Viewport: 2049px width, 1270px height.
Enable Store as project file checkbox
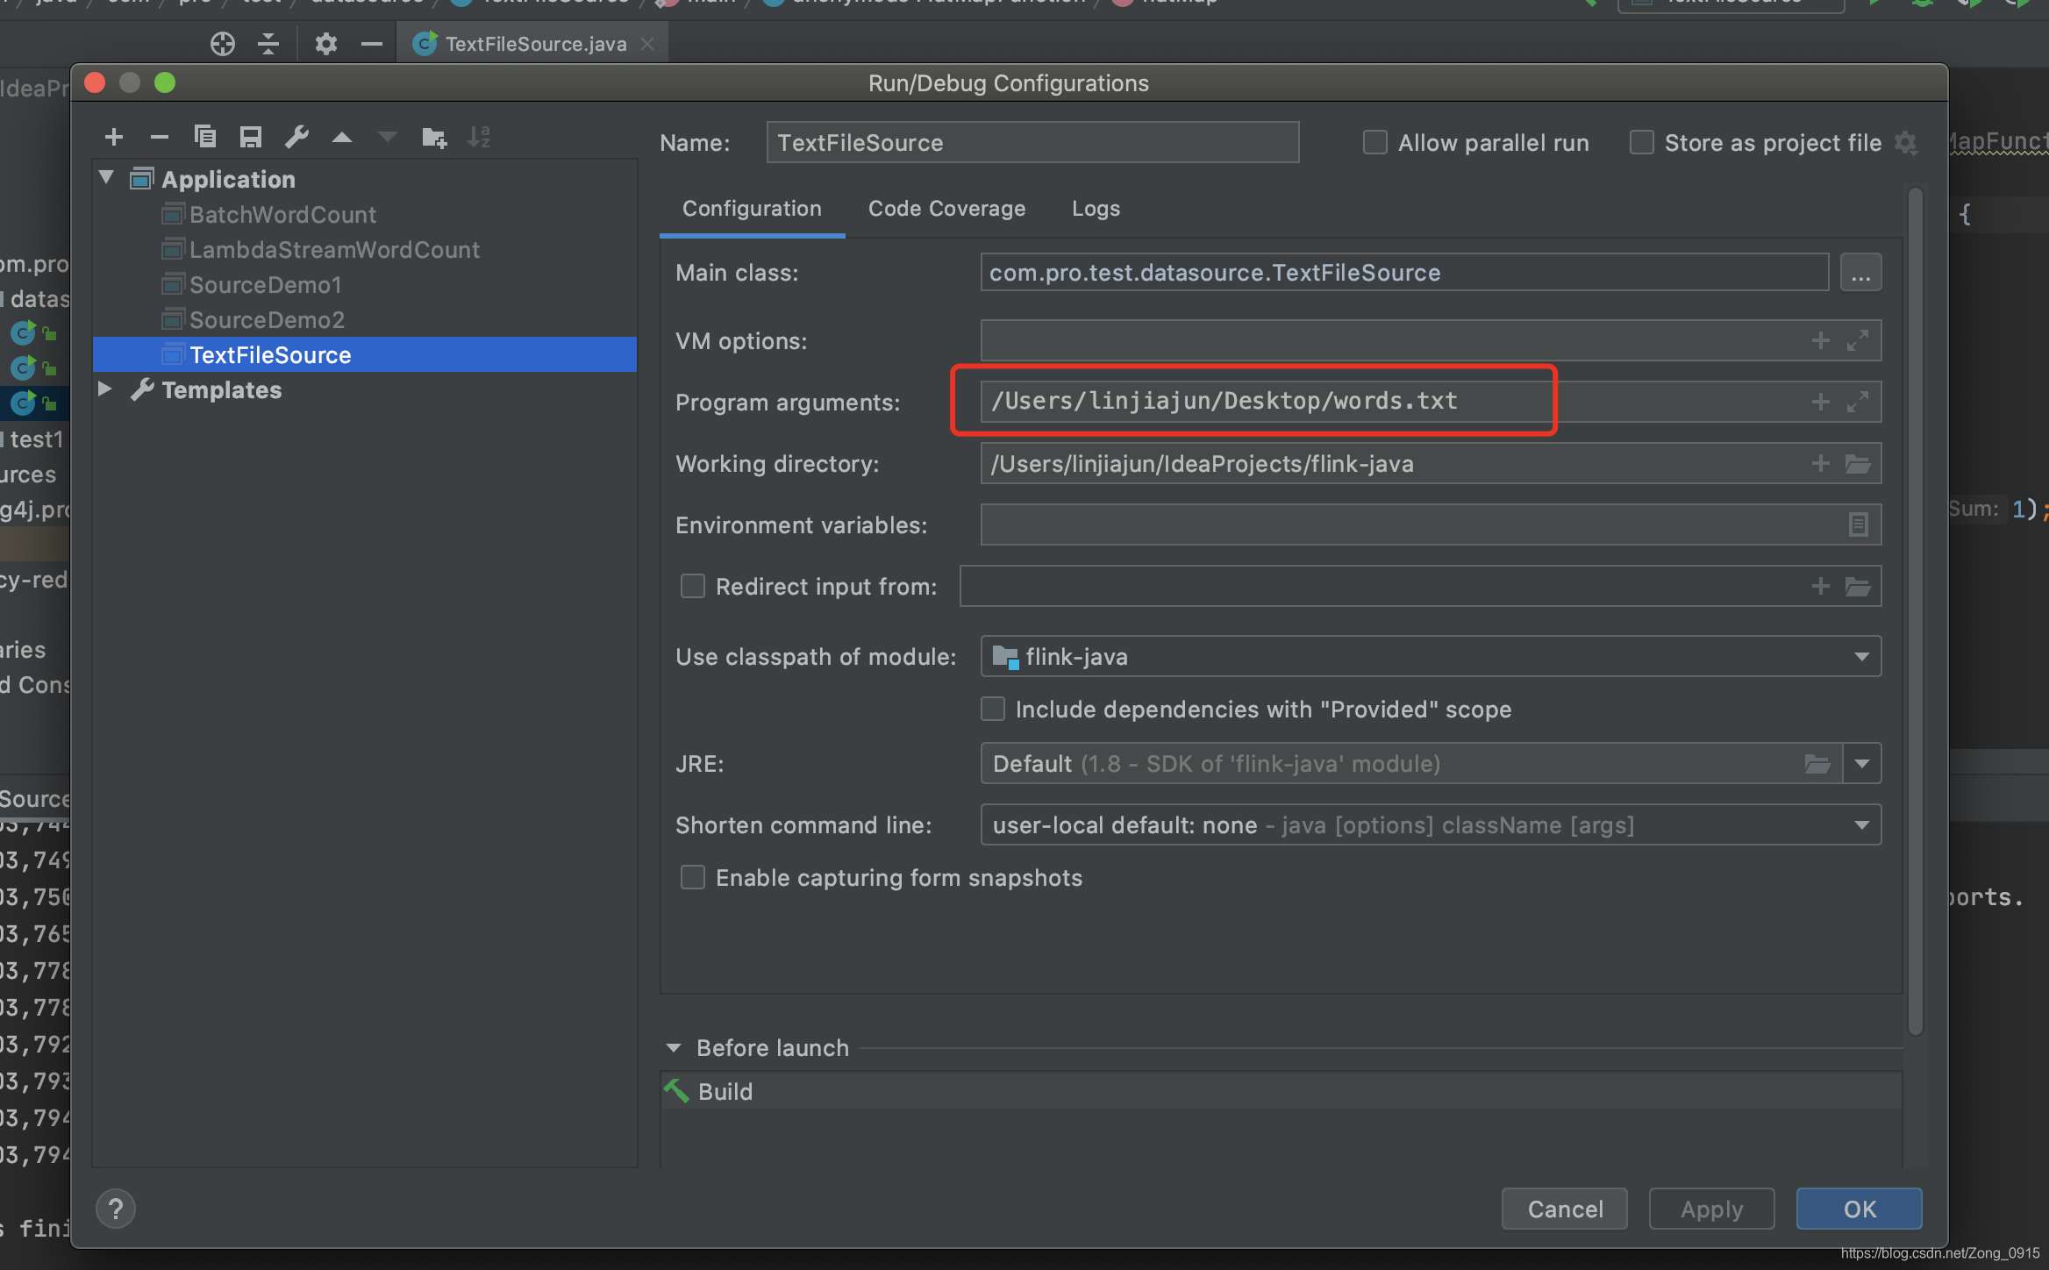click(1642, 142)
